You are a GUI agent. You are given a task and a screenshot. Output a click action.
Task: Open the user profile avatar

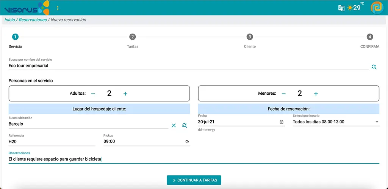tap(377, 8)
